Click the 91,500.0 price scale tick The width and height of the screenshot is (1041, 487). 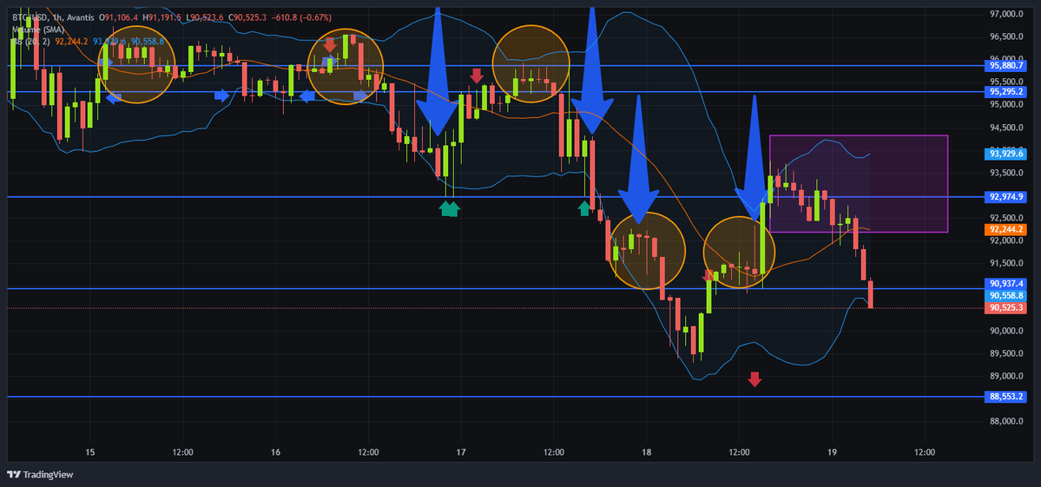(x=1005, y=263)
